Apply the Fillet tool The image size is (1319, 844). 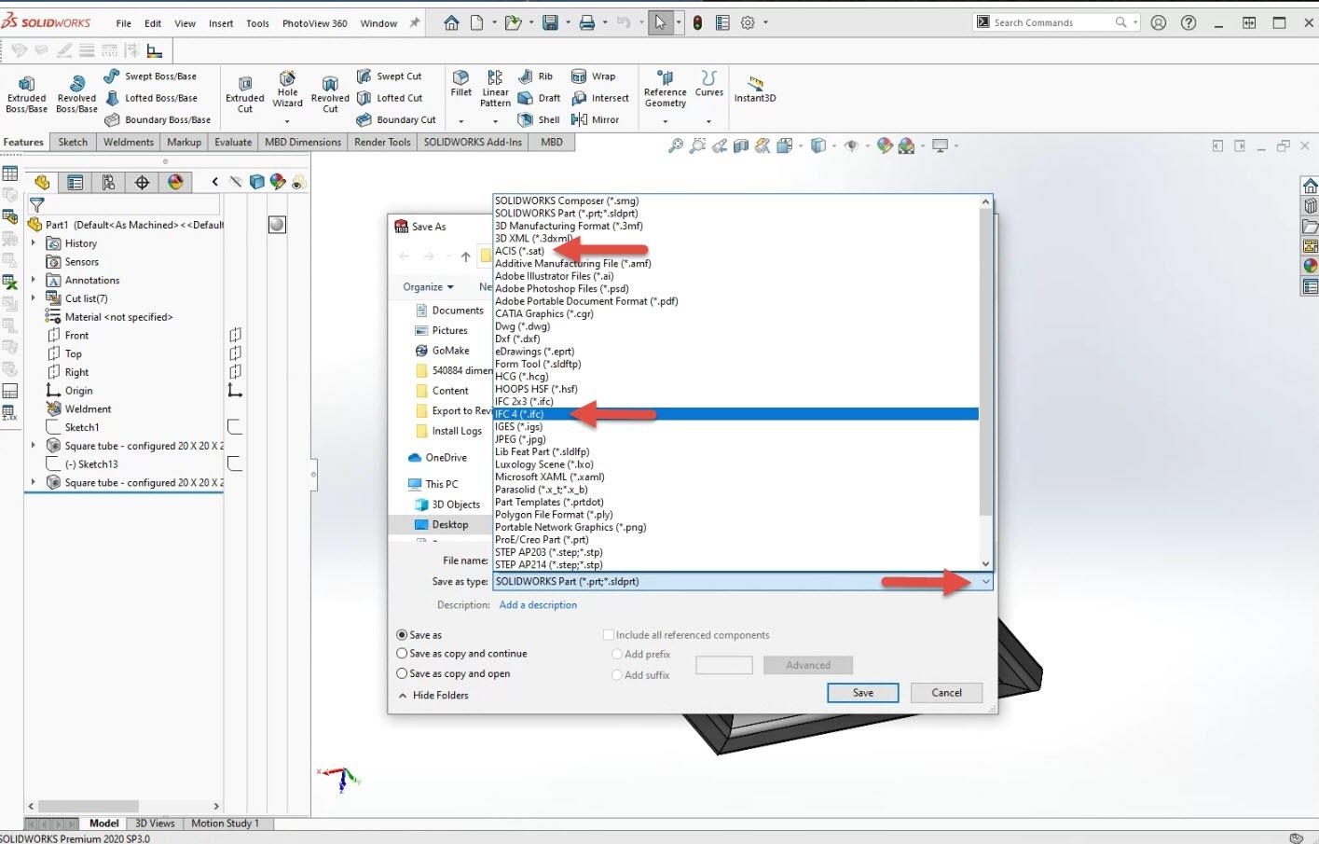460,84
